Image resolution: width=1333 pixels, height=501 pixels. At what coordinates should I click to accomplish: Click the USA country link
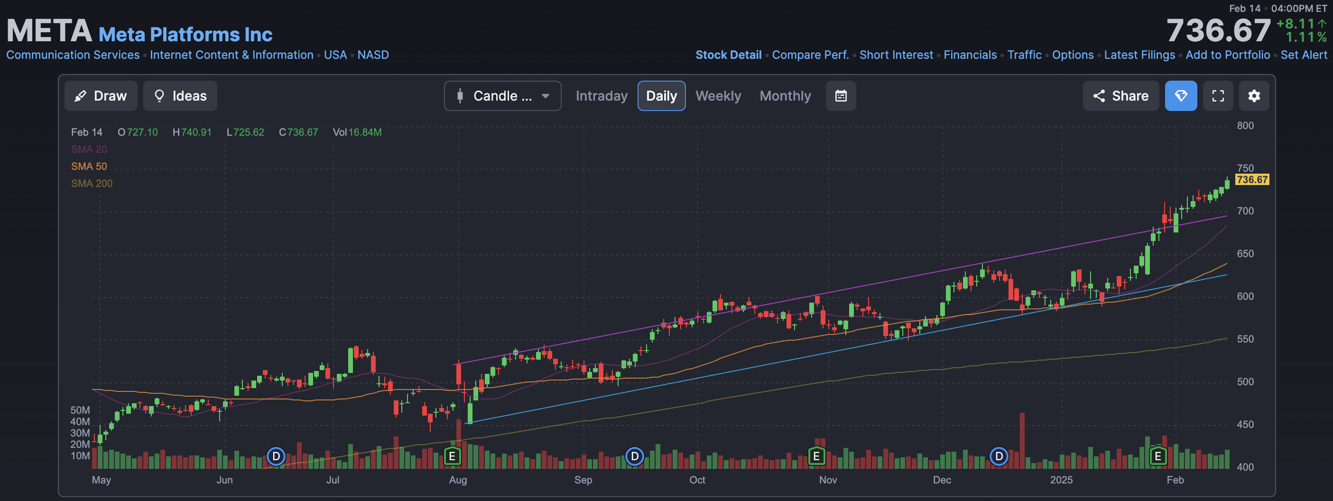point(335,55)
